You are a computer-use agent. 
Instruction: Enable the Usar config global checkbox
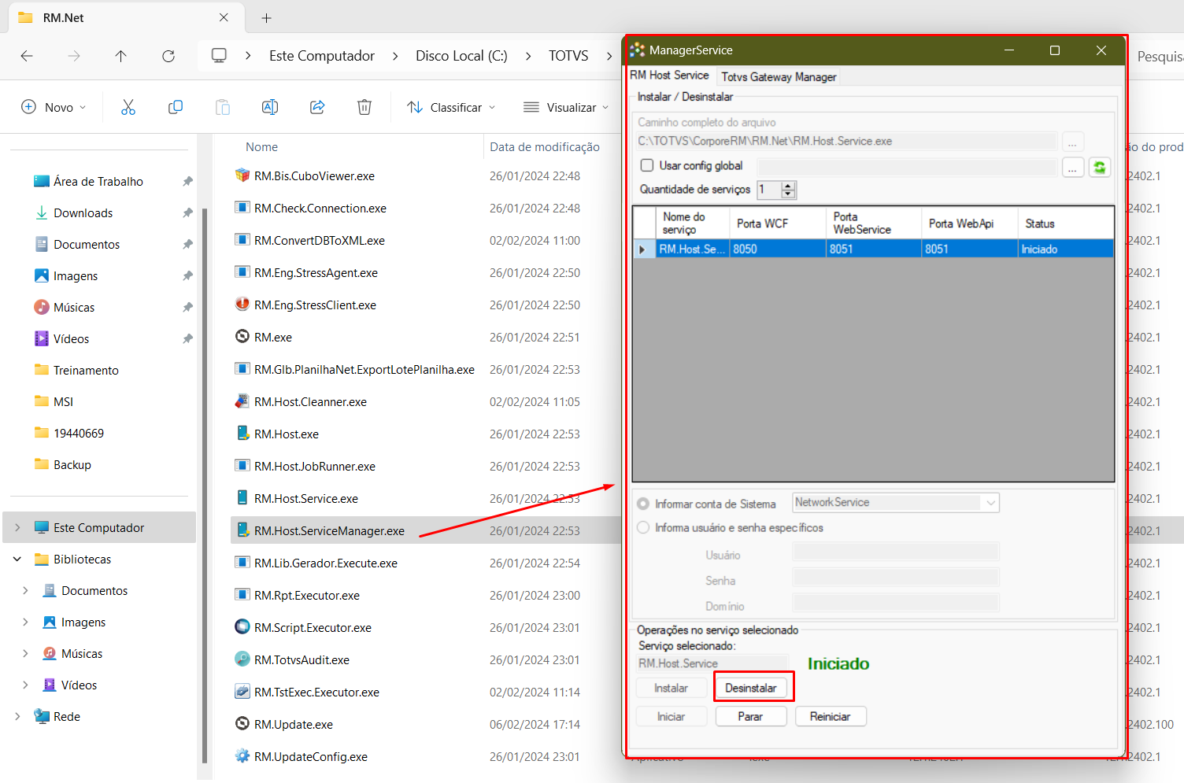click(x=647, y=165)
